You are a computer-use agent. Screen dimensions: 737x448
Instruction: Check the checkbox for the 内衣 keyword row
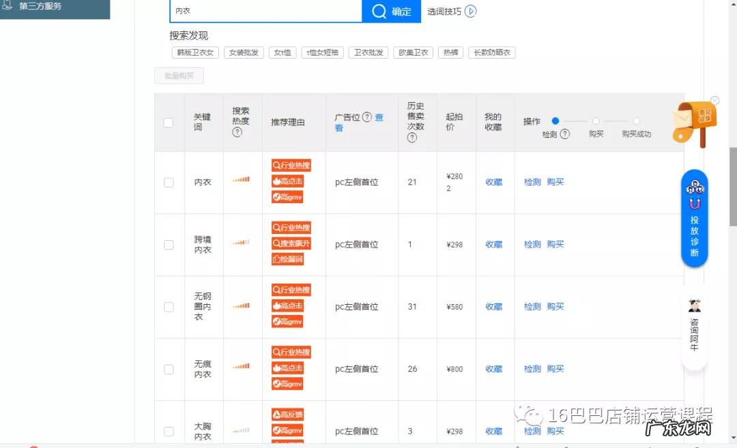168,182
